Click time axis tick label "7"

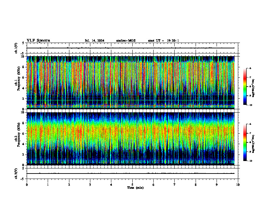click(175, 185)
